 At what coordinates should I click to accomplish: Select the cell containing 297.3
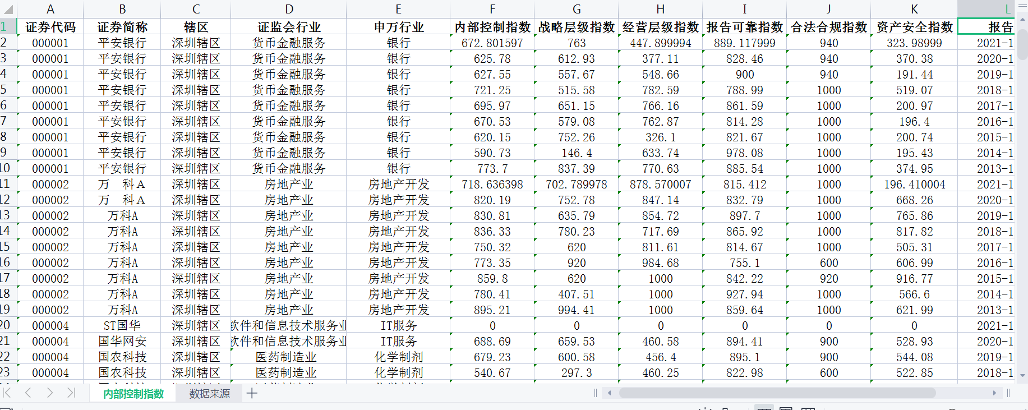click(577, 372)
